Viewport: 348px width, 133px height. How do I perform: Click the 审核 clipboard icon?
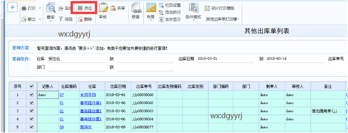point(103,8)
